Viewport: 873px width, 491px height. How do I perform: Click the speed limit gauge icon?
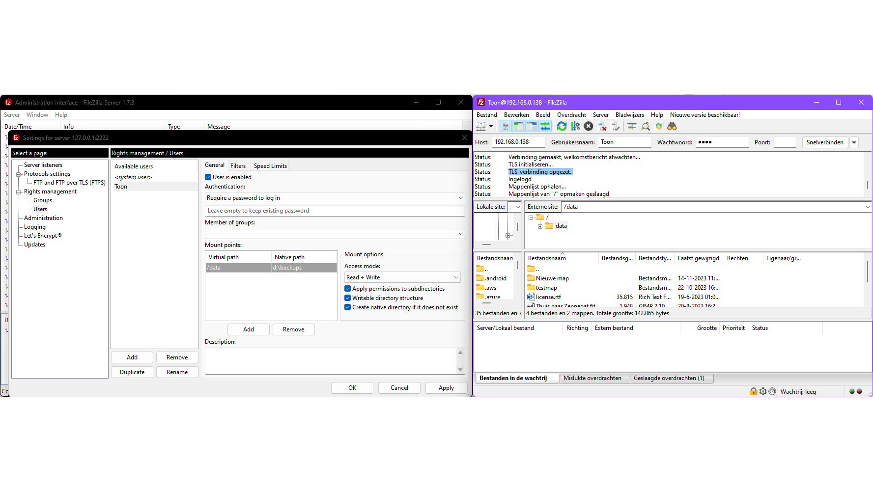click(x=772, y=391)
